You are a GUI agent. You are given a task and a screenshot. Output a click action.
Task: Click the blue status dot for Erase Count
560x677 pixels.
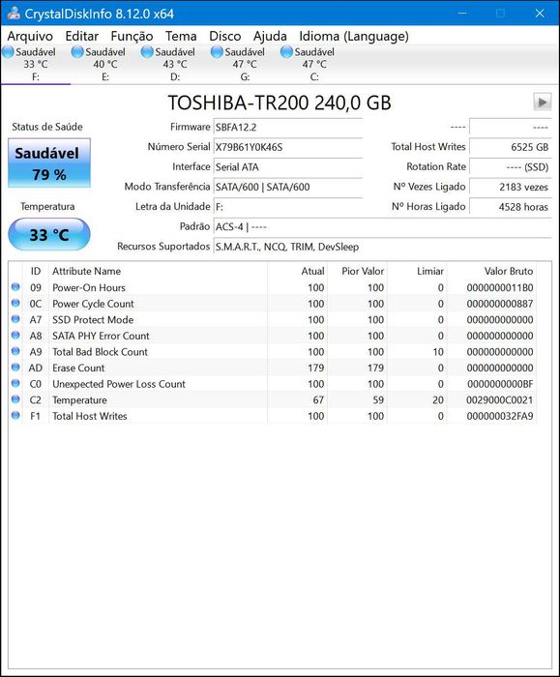[x=15, y=367]
